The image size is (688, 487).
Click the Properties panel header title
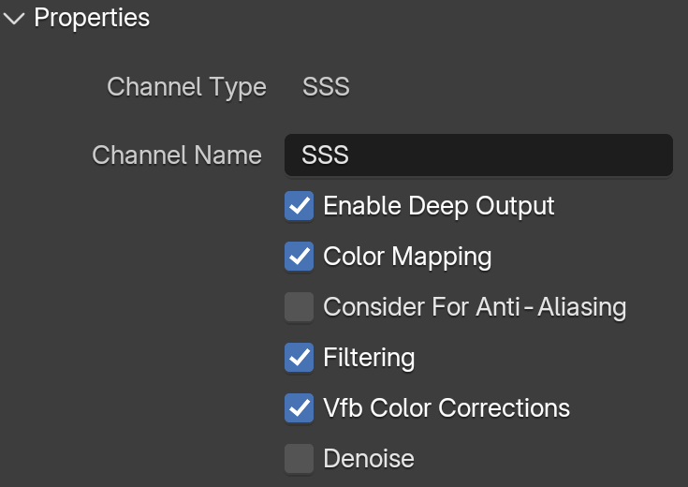pos(92,18)
